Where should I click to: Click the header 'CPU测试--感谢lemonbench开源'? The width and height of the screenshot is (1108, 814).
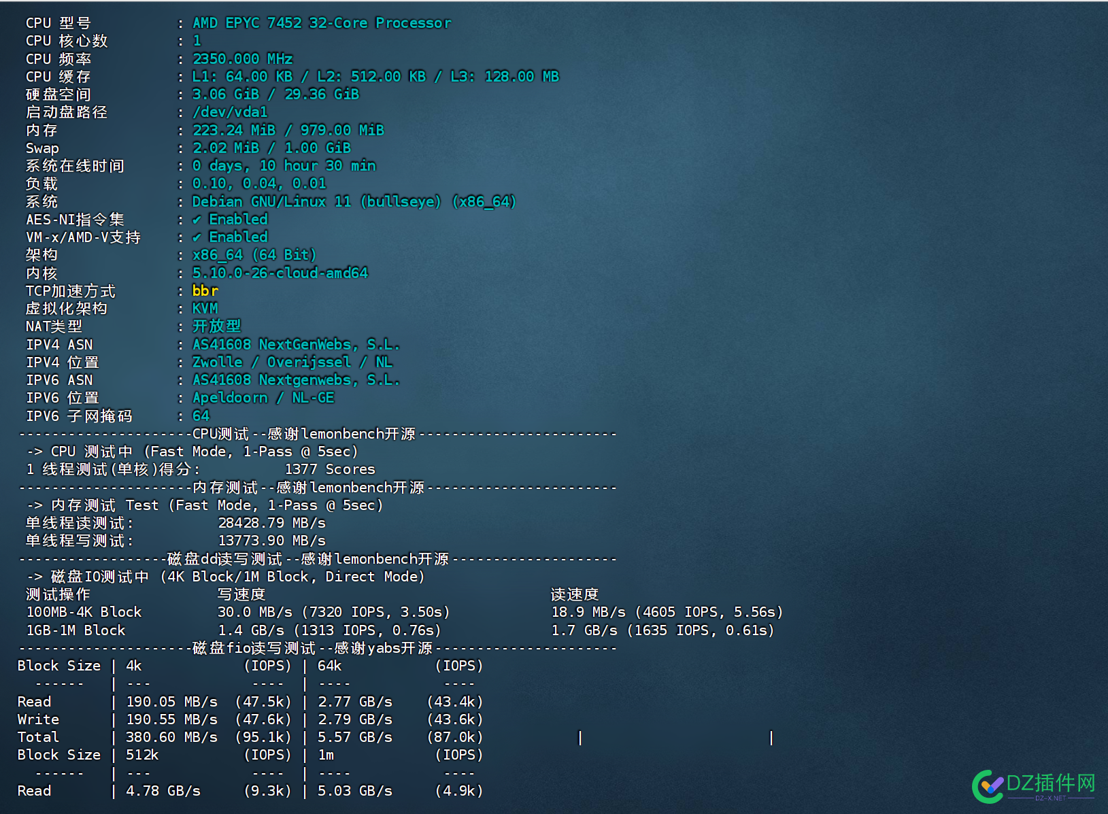point(303,434)
